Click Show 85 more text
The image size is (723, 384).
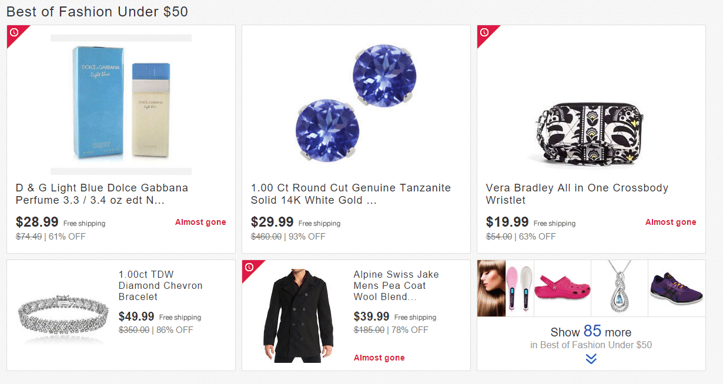tap(591, 332)
